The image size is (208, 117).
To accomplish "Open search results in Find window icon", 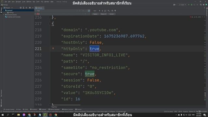I will 105,11.
